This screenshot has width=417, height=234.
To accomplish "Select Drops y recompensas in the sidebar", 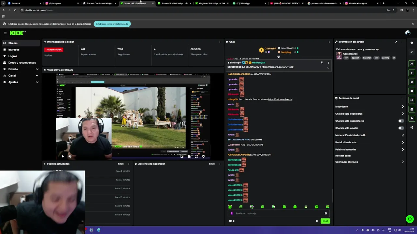I will [21, 62].
